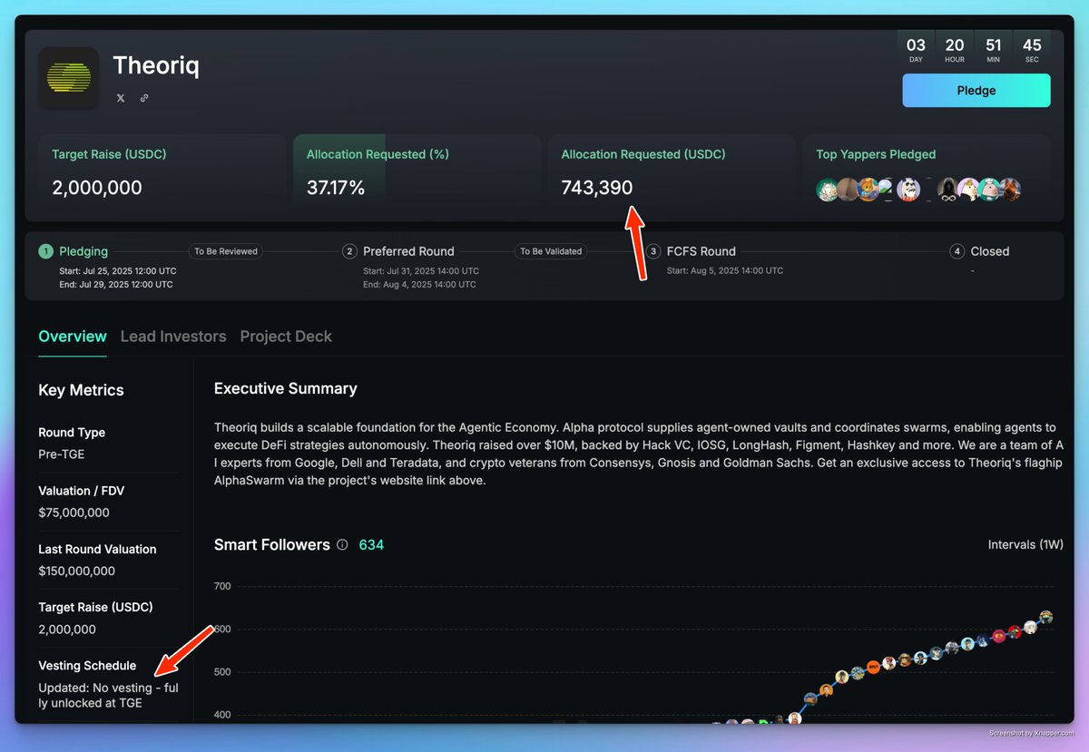The image size is (1089, 752).
Task: Select the crowned duck avatar on pink background
Action: 968,190
